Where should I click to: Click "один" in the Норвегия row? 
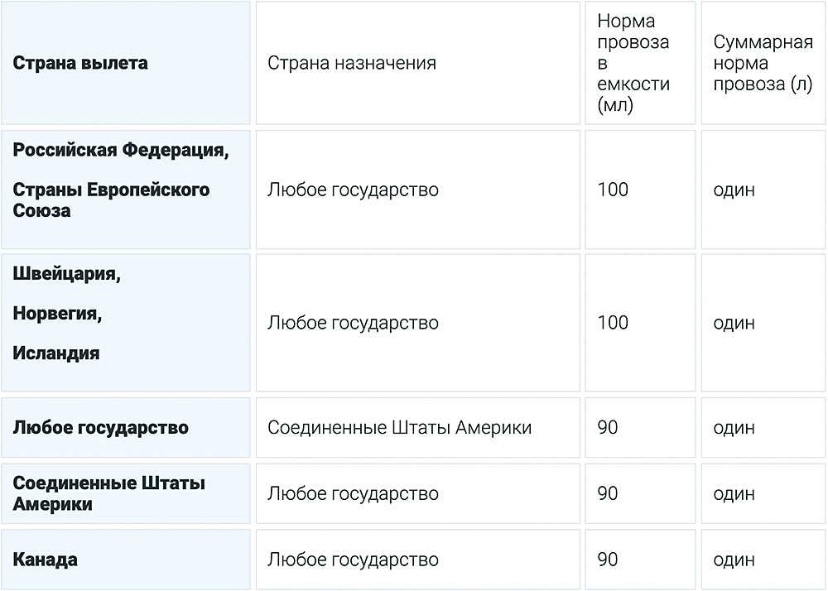[734, 322]
